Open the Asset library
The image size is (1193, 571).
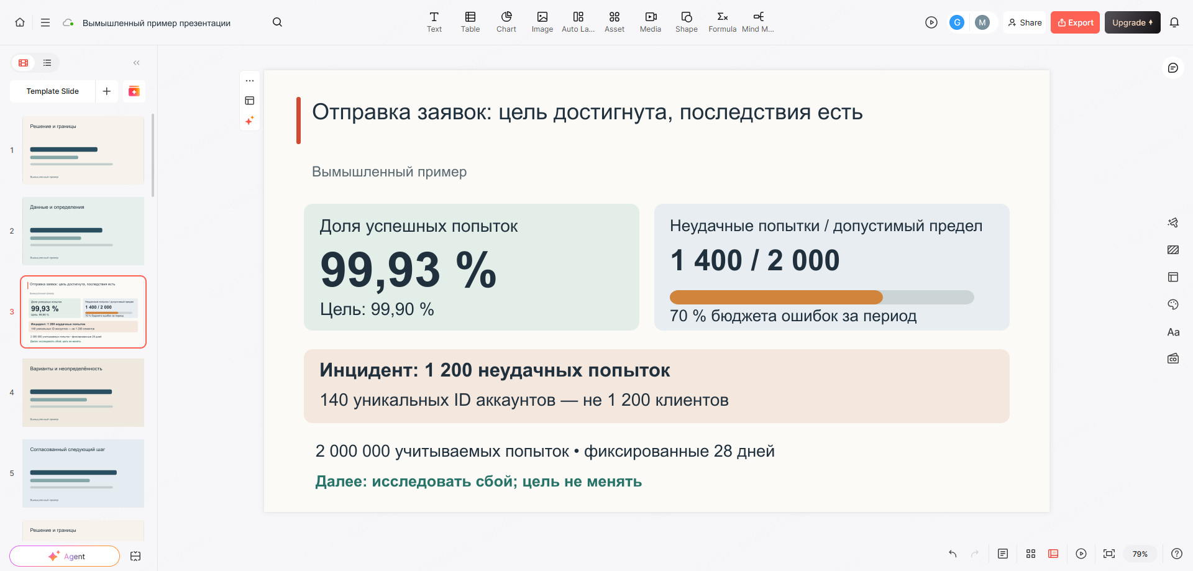[x=615, y=22]
